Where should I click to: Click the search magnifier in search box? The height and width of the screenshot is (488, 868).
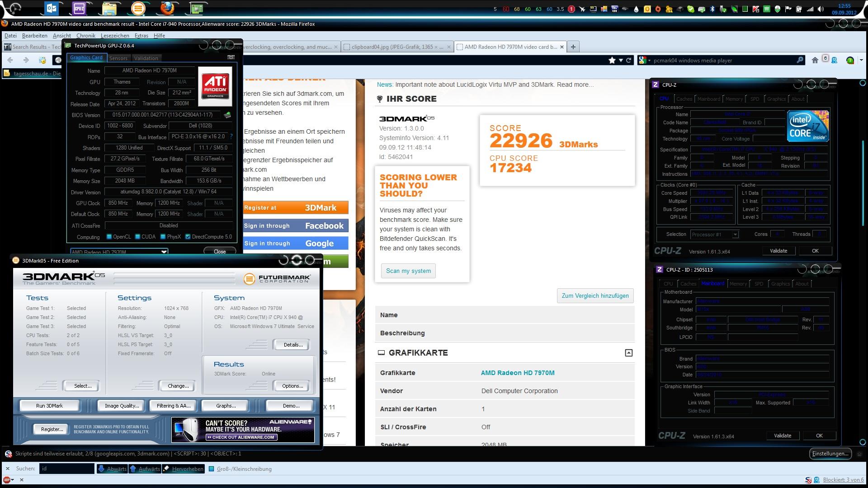[x=800, y=60]
